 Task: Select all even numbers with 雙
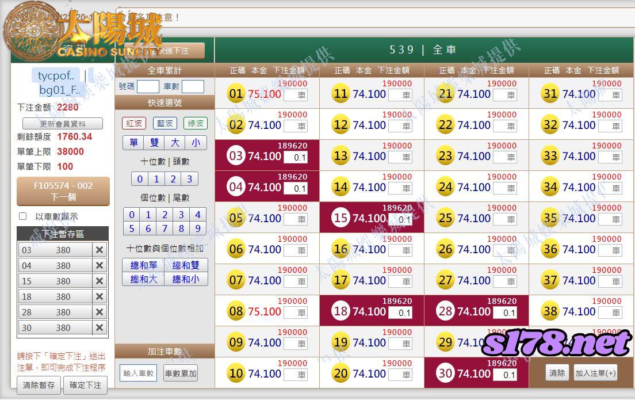tap(154, 143)
